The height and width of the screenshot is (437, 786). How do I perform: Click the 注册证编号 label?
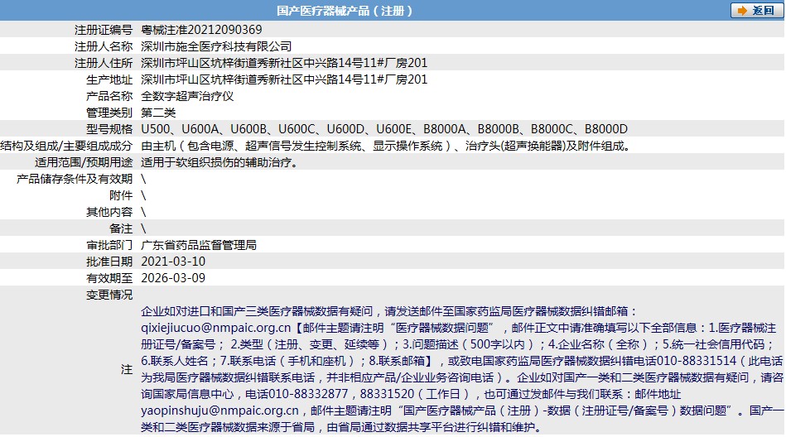tap(104, 30)
